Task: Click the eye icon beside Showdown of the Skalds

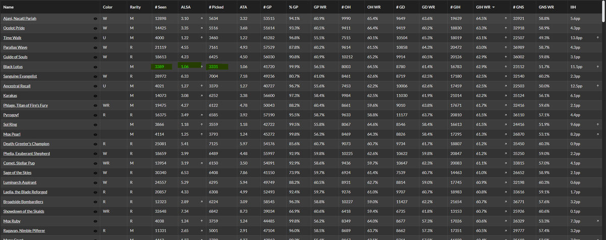Action: [95, 211]
